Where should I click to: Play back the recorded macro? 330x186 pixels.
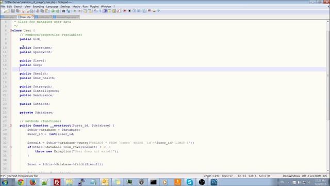click(x=134, y=11)
